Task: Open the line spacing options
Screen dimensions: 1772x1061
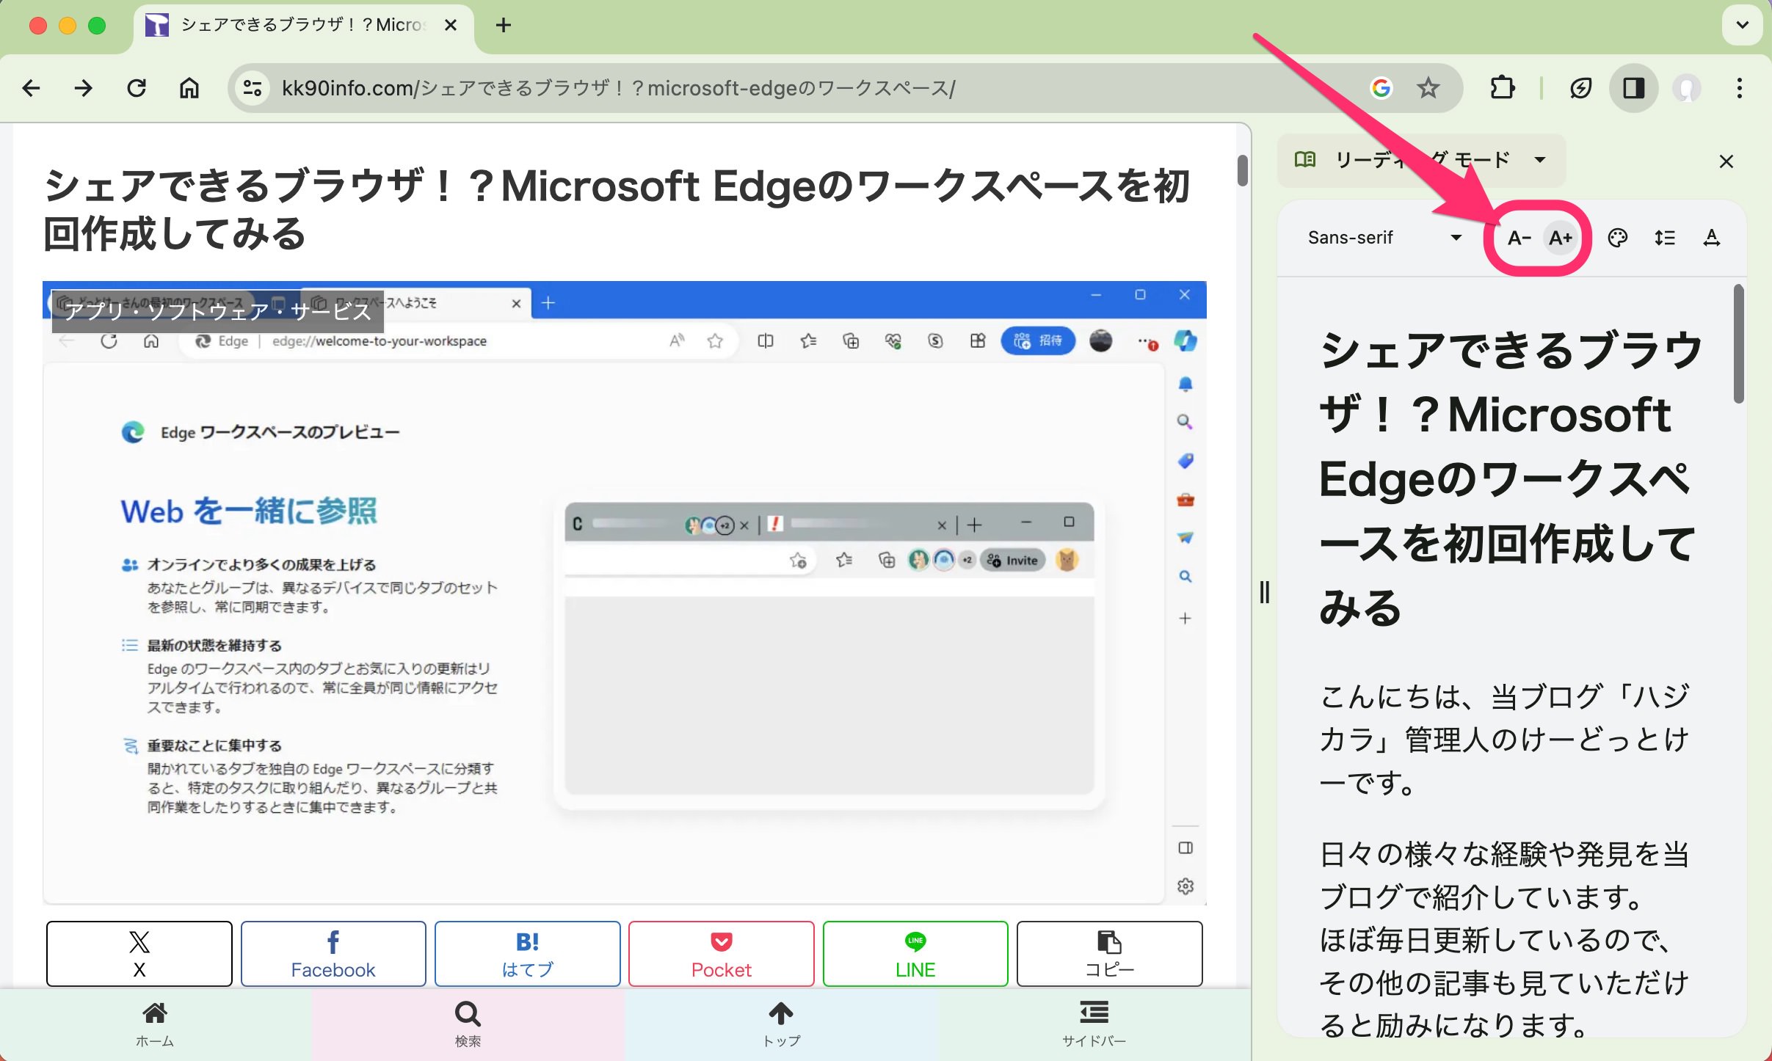Action: pos(1665,238)
